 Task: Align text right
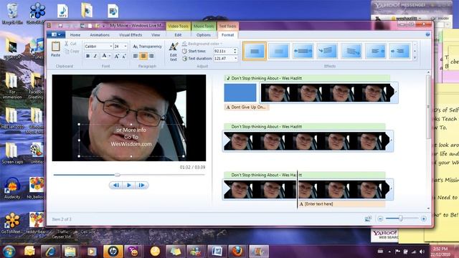(151, 56)
